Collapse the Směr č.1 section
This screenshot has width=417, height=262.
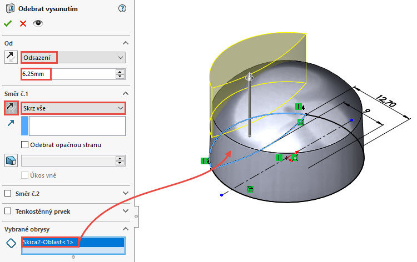[126, 93]
